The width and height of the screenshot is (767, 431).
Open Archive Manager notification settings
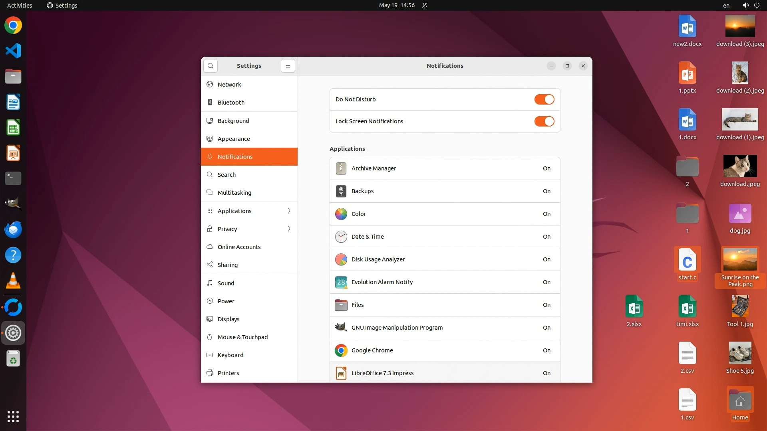[445, 168]
